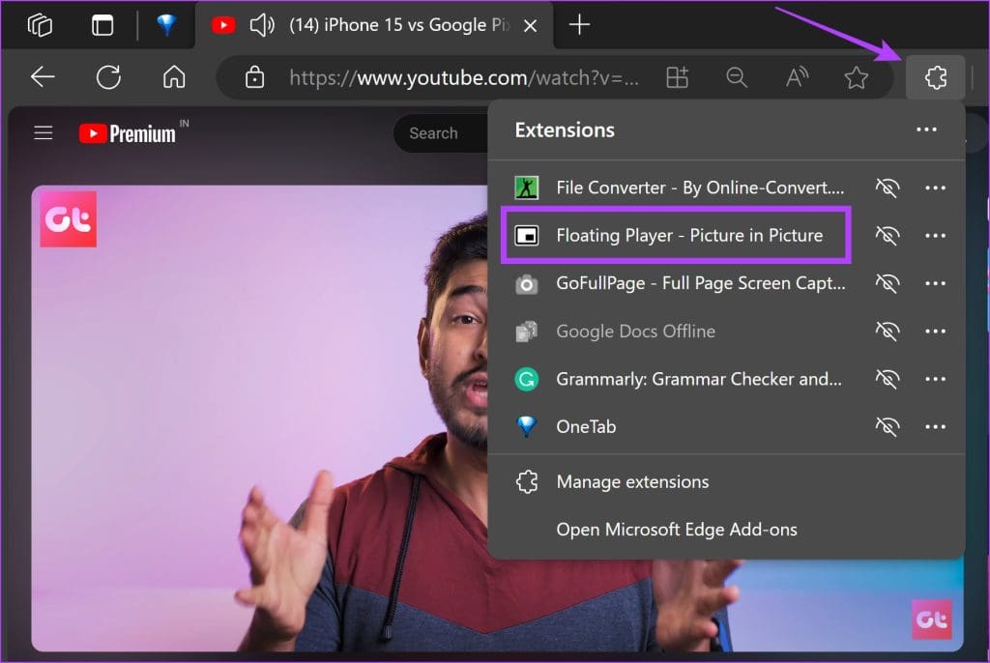Click the highlighted Extensions icon in the toolbar
This screenshot has height=663, width=990.
935,77
